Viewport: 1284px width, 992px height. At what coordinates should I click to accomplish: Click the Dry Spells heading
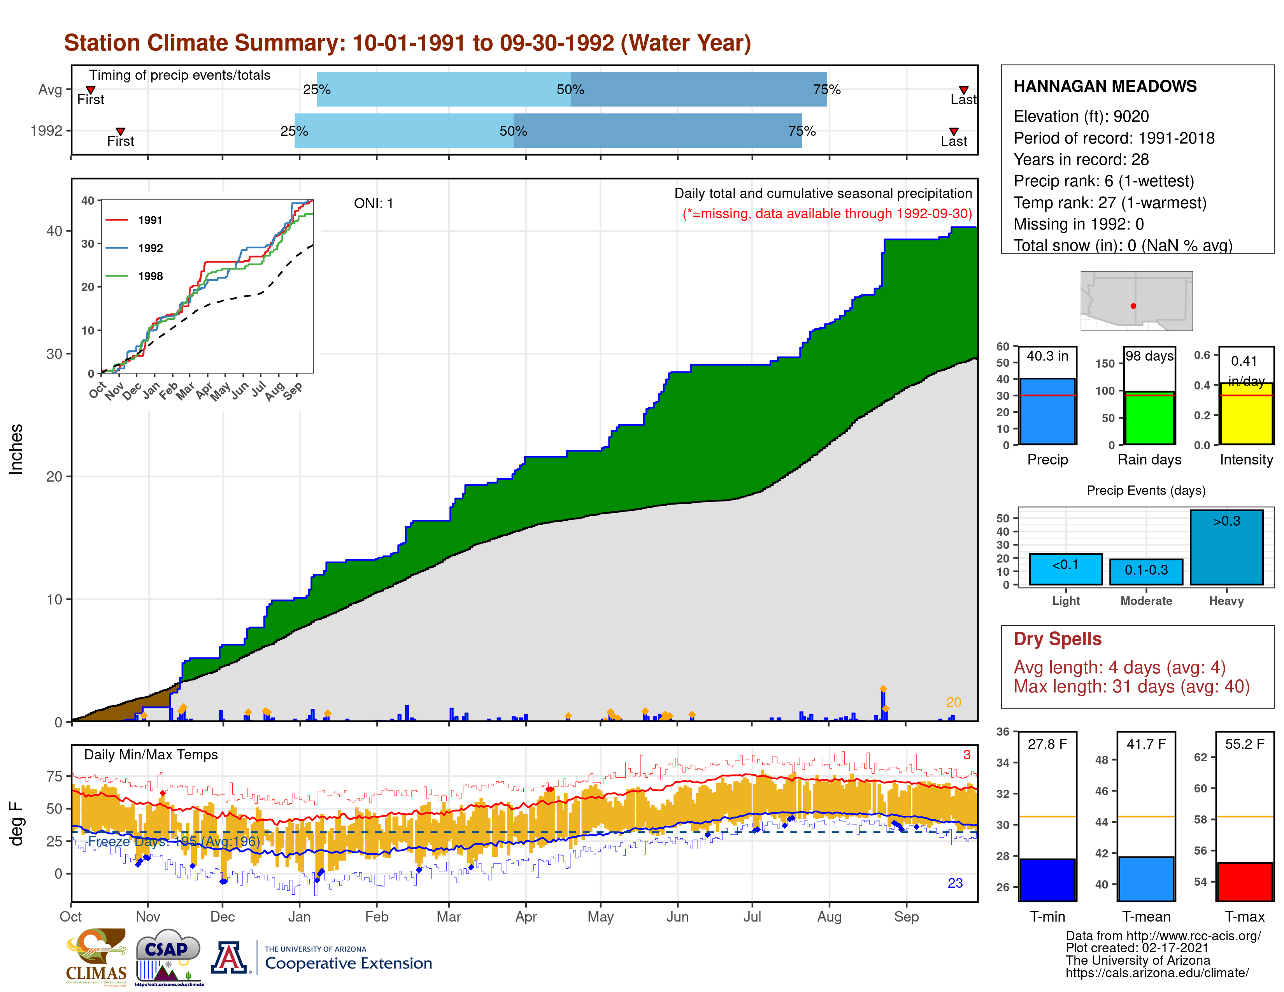coord(1057,639)
